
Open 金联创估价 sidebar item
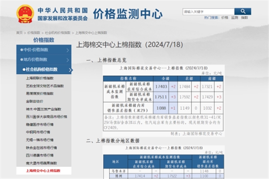point(35,101)
